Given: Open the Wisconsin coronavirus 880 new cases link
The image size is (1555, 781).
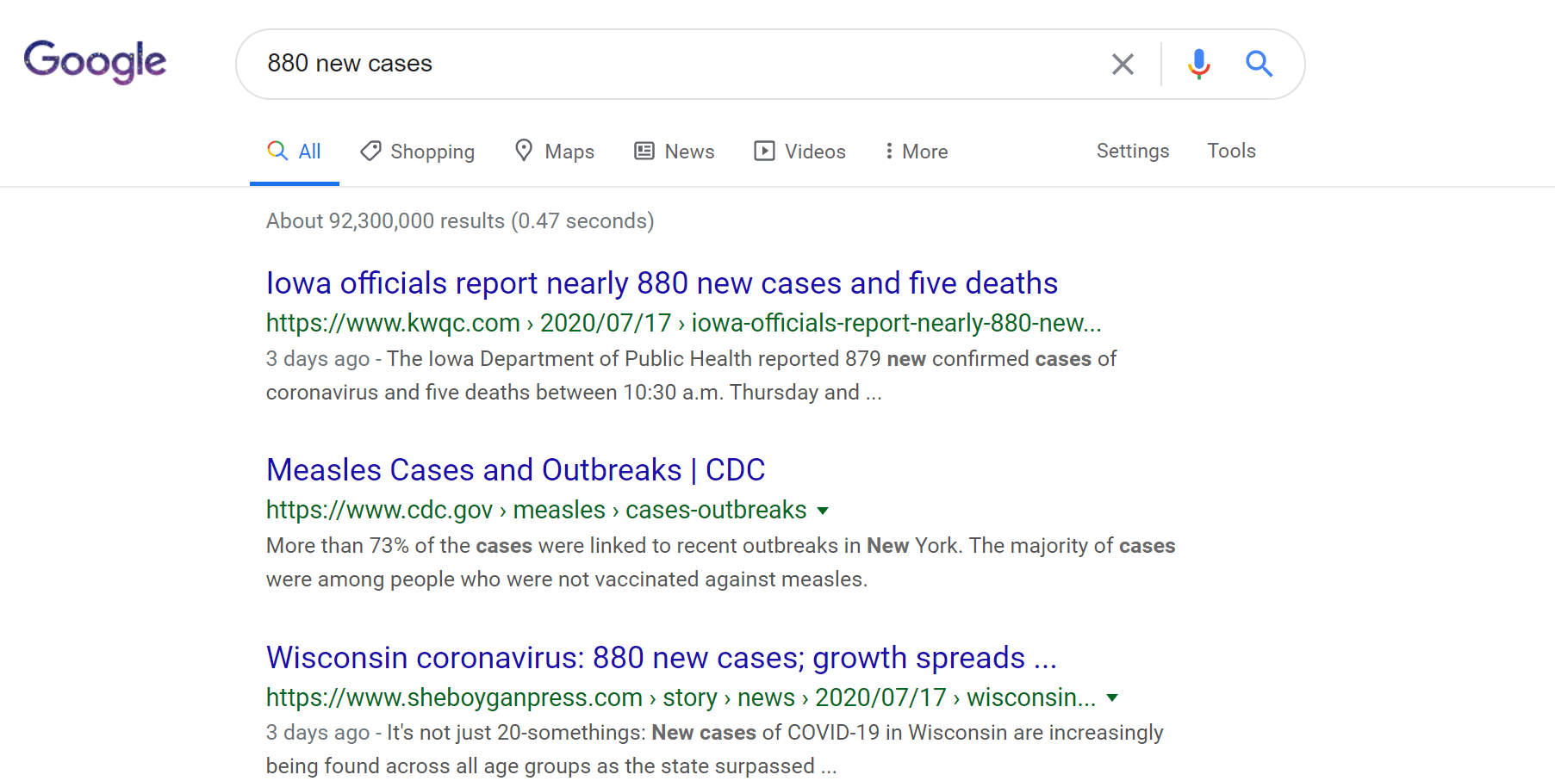Looking at the screenshot, I should pos(661,658).
